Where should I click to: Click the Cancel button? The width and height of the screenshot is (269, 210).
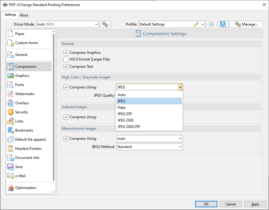[x=231, y=204]
